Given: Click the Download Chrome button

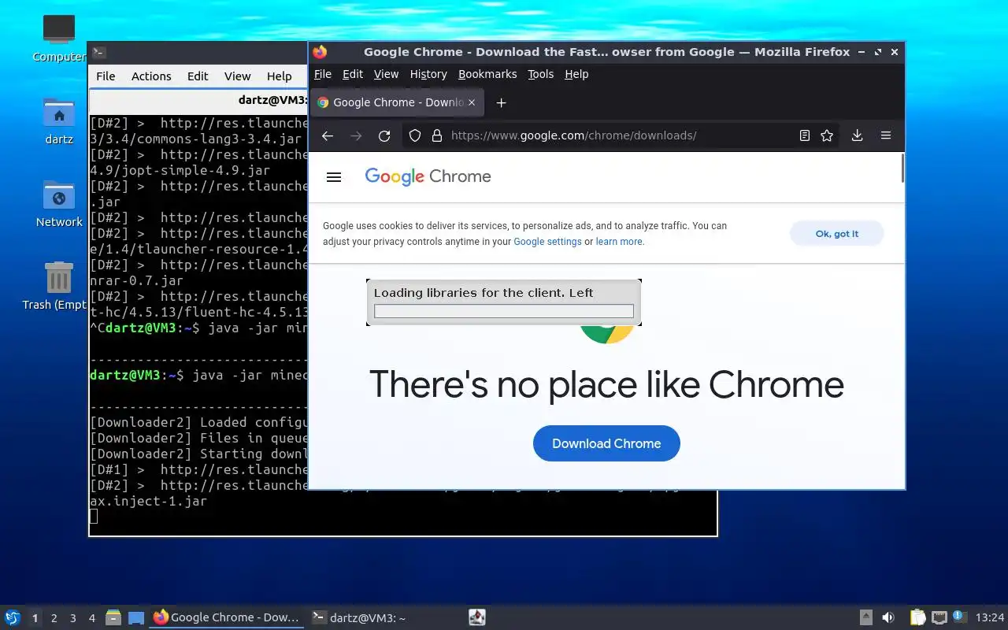Looking at the screenshot, I should click(x=606, y=443).
